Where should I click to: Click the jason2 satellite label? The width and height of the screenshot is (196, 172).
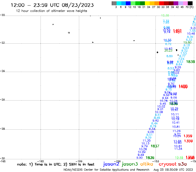click(x=111, y=164)
